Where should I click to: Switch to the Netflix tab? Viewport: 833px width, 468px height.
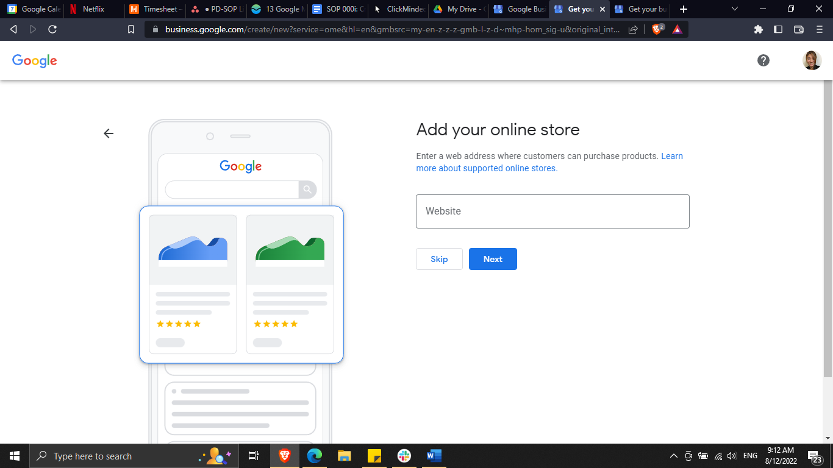coord(93,9)
